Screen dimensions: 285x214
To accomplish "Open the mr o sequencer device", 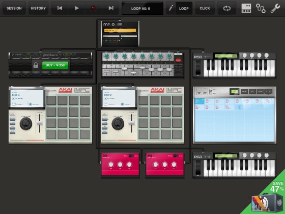I will (120, 34).
